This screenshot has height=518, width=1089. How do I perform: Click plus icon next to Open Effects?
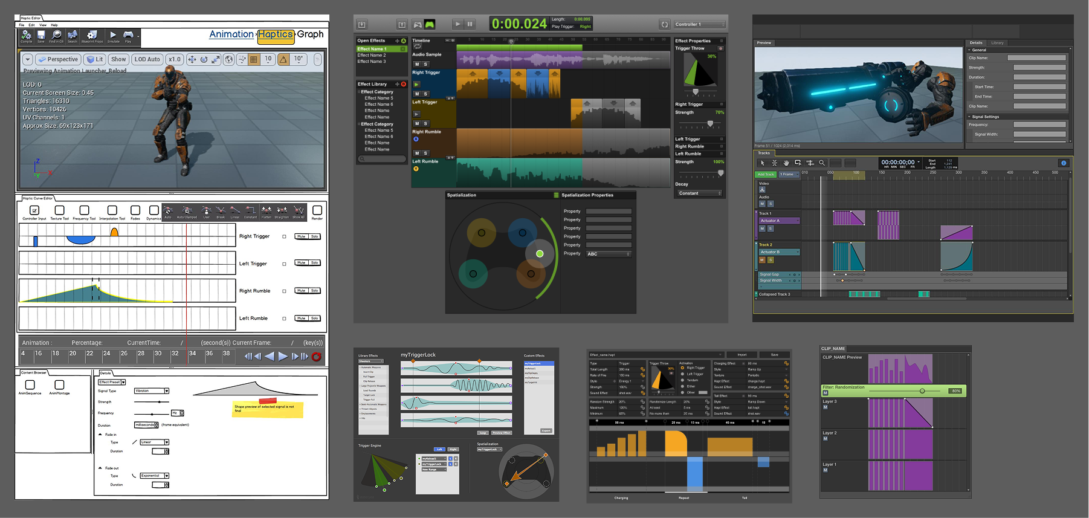pyautogui.click(x=397, y=40)
